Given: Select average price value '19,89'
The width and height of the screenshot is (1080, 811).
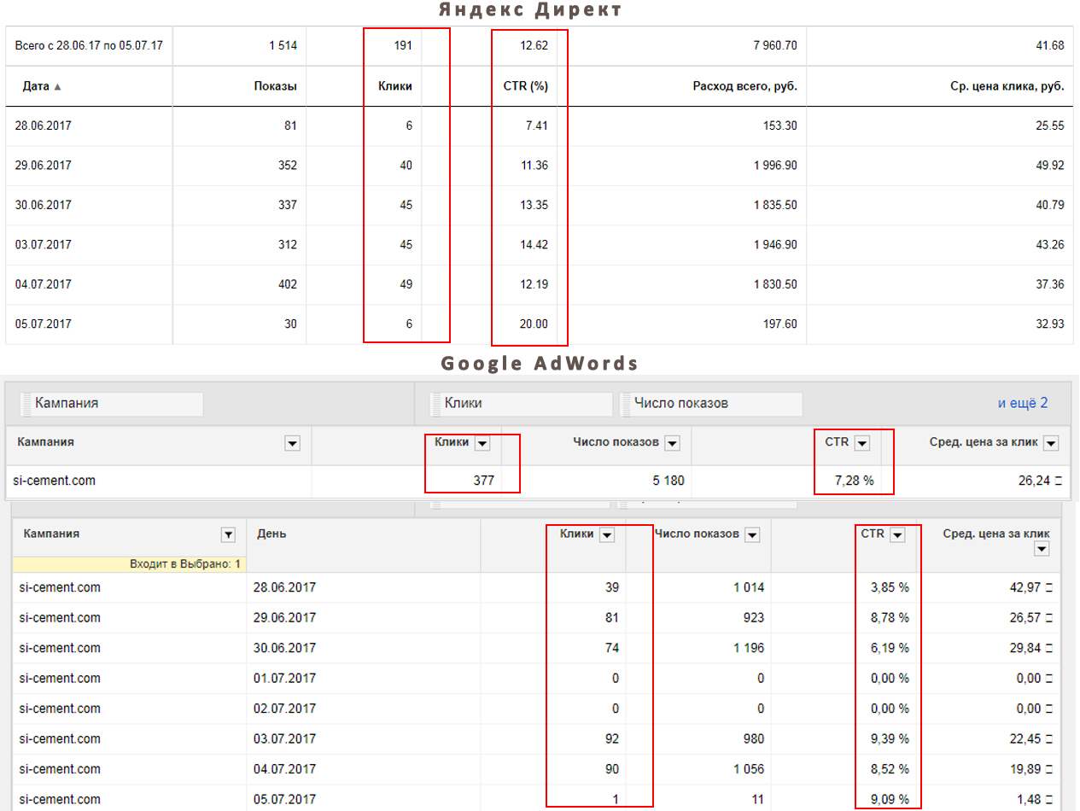Looking at the screenshot, I should (x=1027, y=769).
